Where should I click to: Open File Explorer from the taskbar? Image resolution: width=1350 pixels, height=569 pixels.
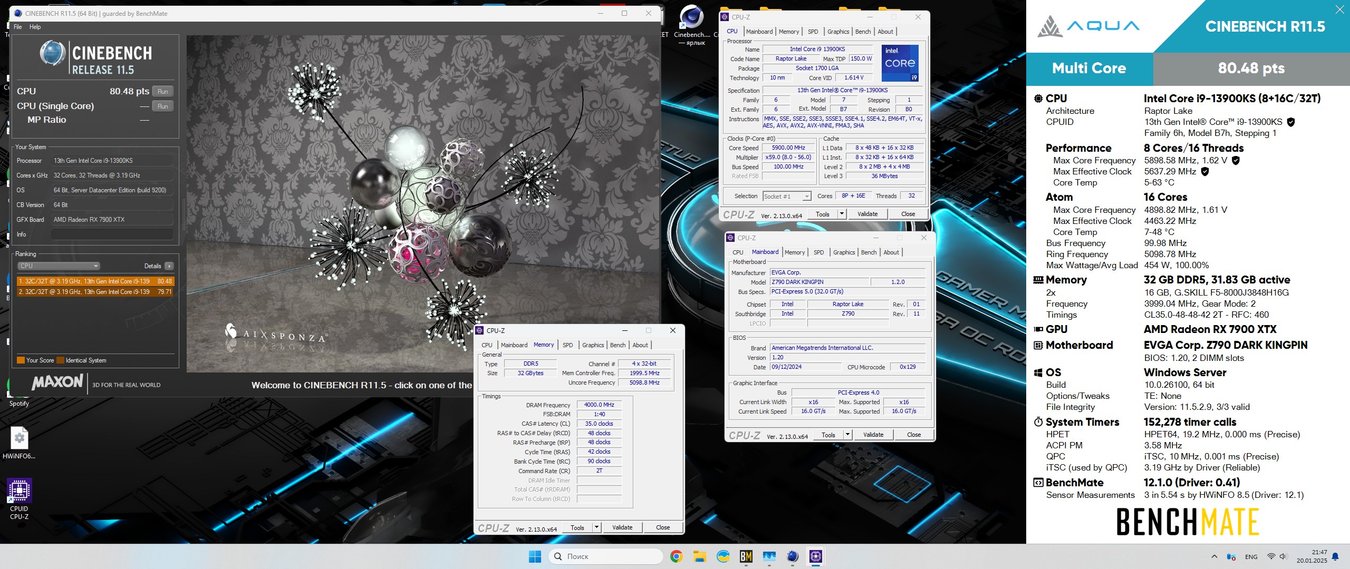(x=699, y=556)
